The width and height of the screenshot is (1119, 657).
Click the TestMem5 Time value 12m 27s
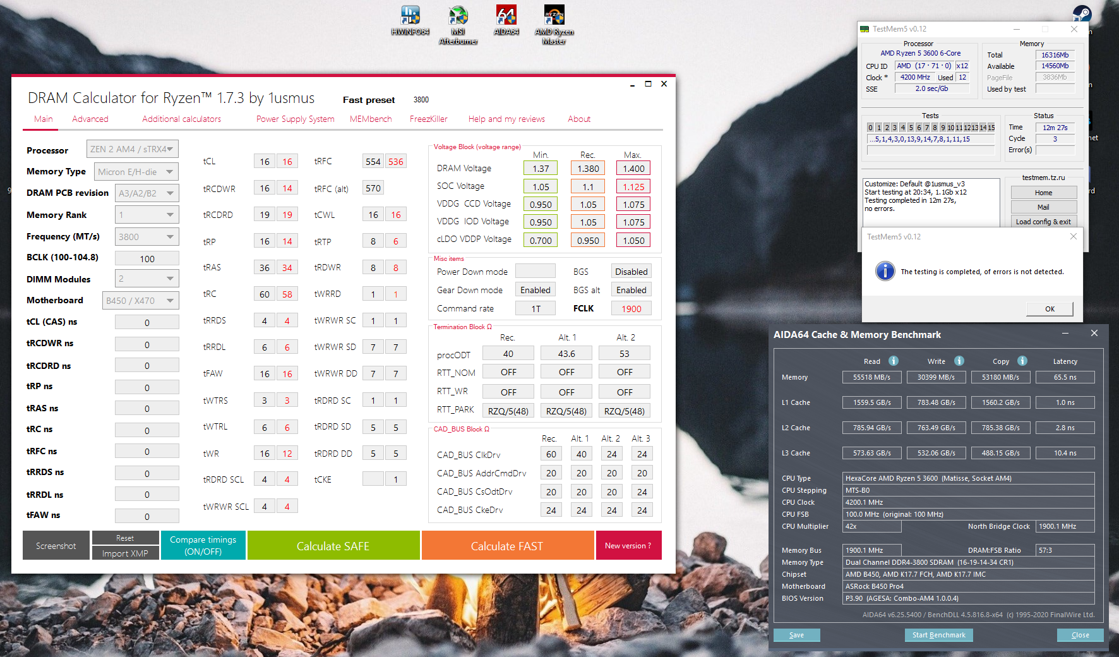(x=1055, y=128)
